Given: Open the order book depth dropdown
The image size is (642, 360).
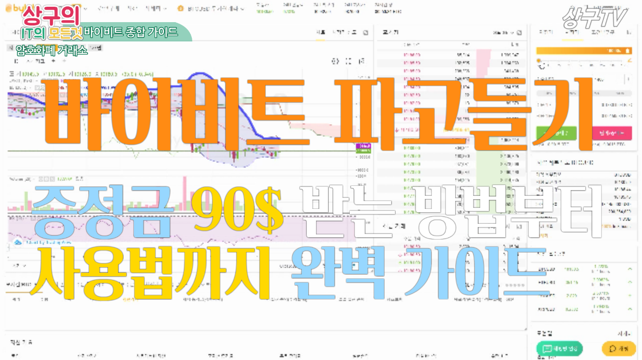Looking at the screenshot, I should click(x=503, y=33).
